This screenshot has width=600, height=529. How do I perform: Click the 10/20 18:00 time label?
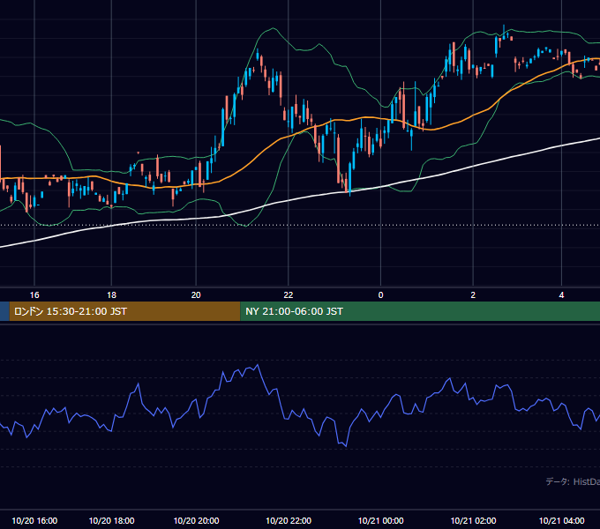click(x=111, y=520)
